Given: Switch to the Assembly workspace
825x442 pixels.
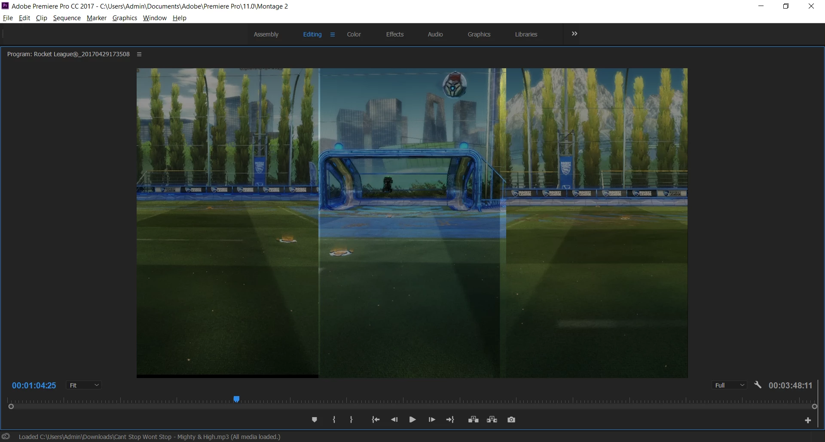Looking at the screenshot, I should (x=266, y=34).
